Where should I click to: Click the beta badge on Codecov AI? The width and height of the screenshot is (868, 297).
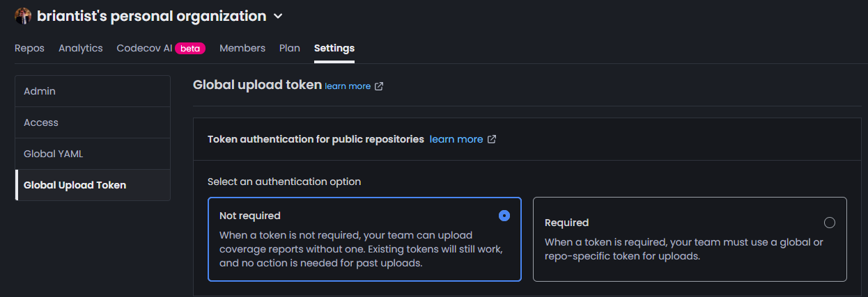190,49
